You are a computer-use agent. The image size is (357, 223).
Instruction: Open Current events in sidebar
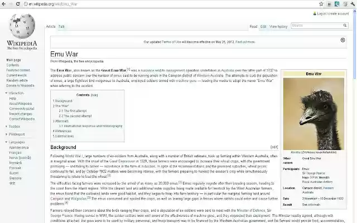click(x=16, y=75)
